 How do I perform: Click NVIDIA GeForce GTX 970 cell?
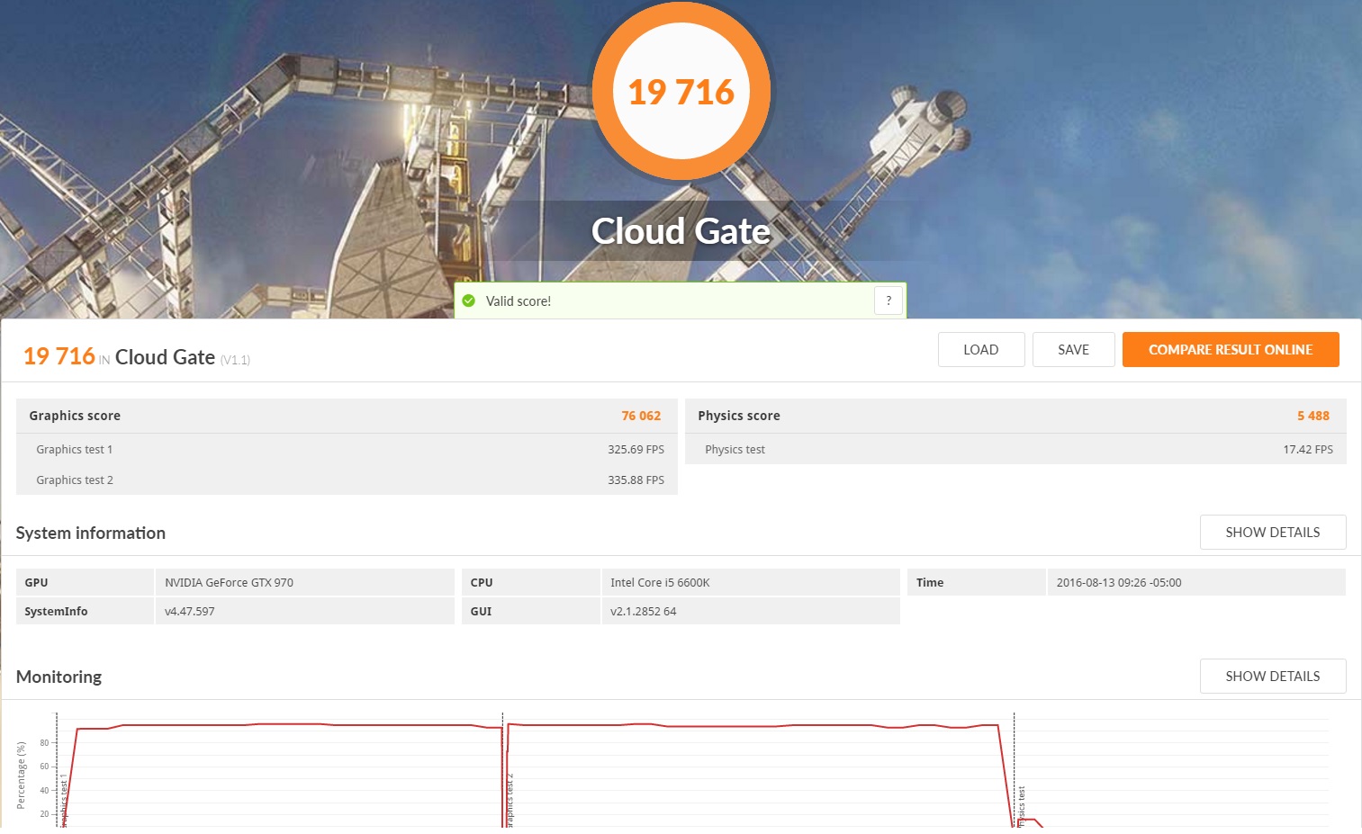click(x=305, y=583)
